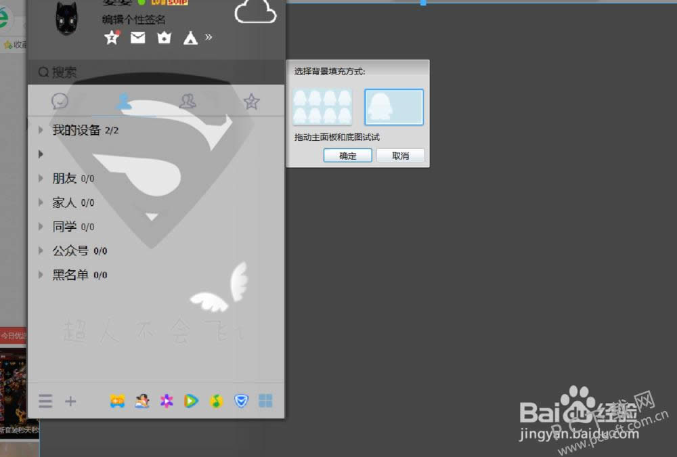677x457 pixels.
Task: Show more shortcuts with the double chevron
Action: [209, 37]
